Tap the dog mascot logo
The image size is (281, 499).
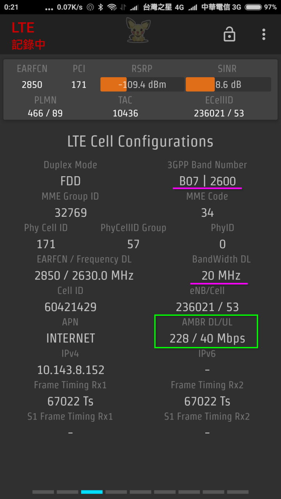(138, 30)
